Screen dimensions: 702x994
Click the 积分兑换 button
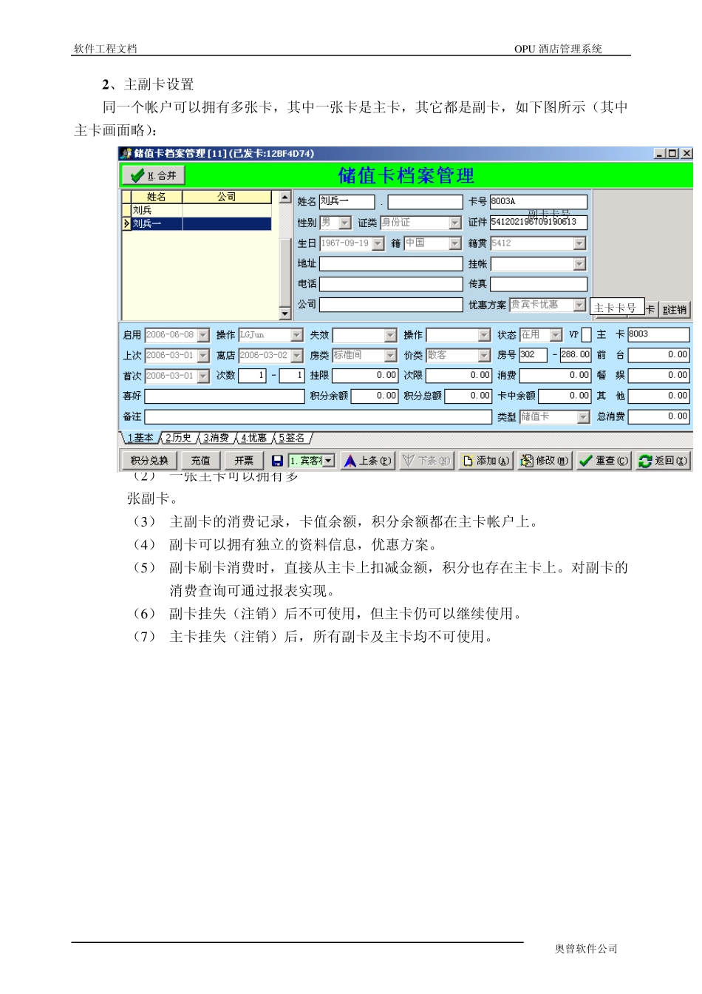pyautogui.click(x=149, y=461)
